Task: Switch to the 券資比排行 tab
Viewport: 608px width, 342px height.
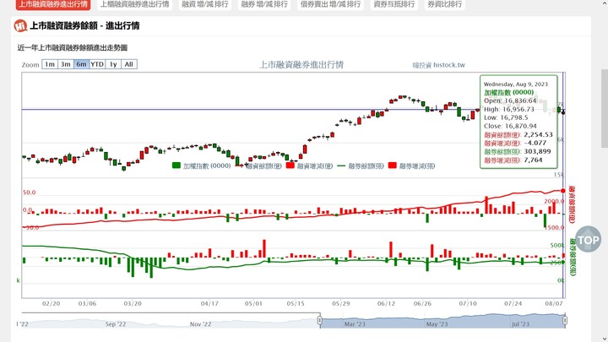Action: pos(445,4)
